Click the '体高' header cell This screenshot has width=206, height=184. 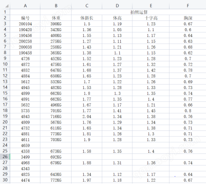(x=117, y=18)
